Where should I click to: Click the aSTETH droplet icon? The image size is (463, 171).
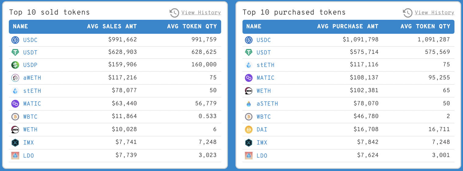249,104
